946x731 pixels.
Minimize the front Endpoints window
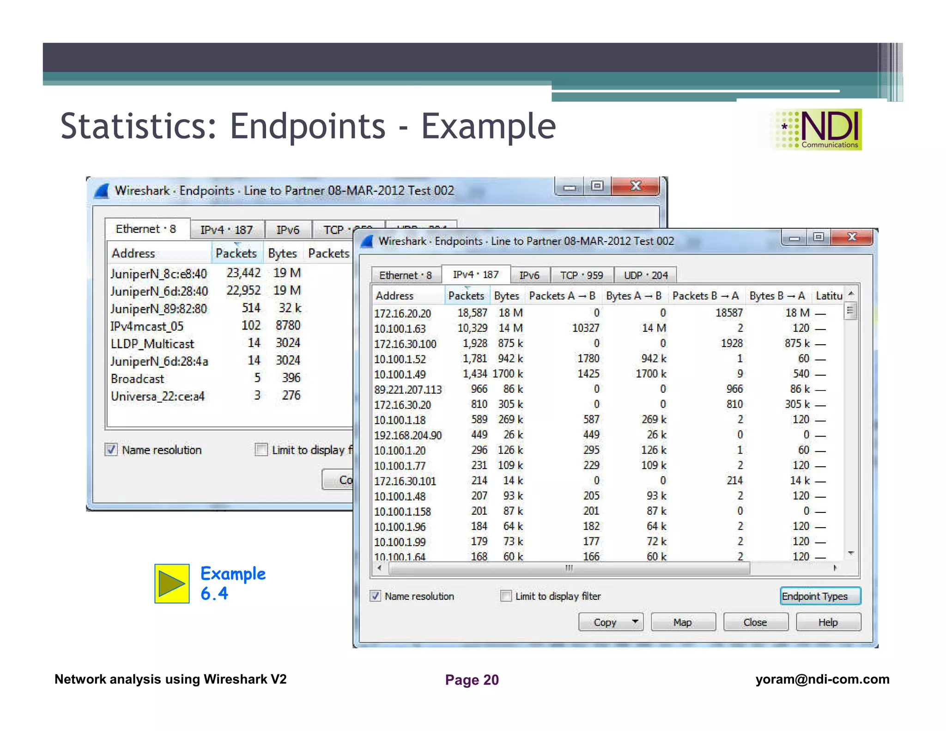coord(794,238)
